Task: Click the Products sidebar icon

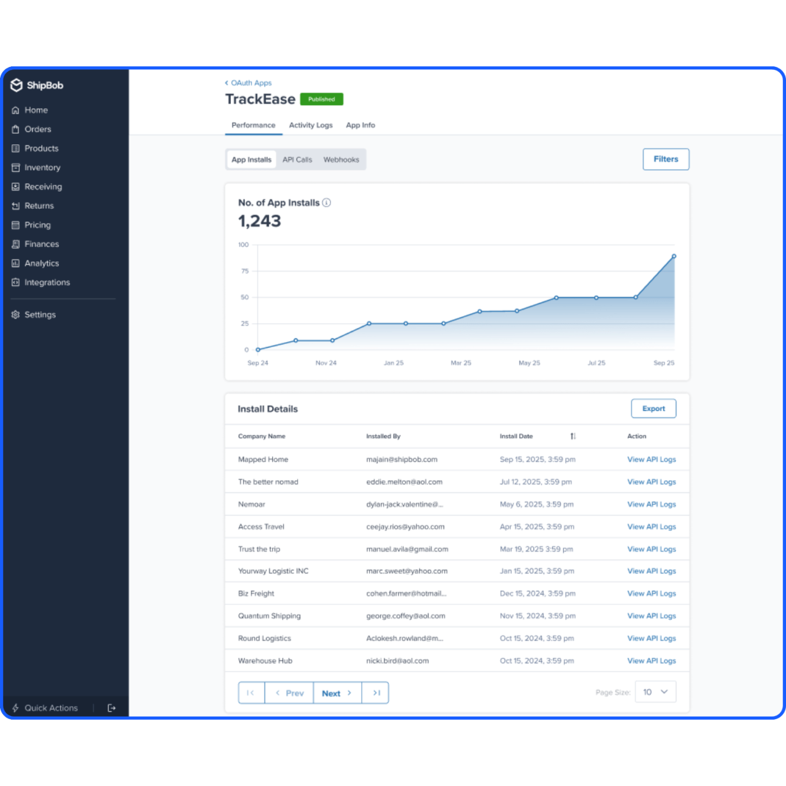Action: [16, 149]
